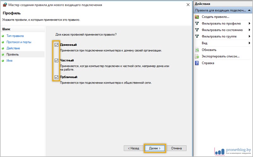
Task: Toggle the Частный profile checkbox
Action: tap(56, 60)
